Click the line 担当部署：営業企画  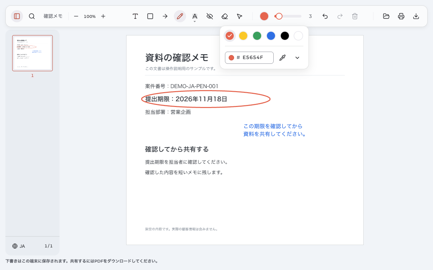tap(168, 112)
